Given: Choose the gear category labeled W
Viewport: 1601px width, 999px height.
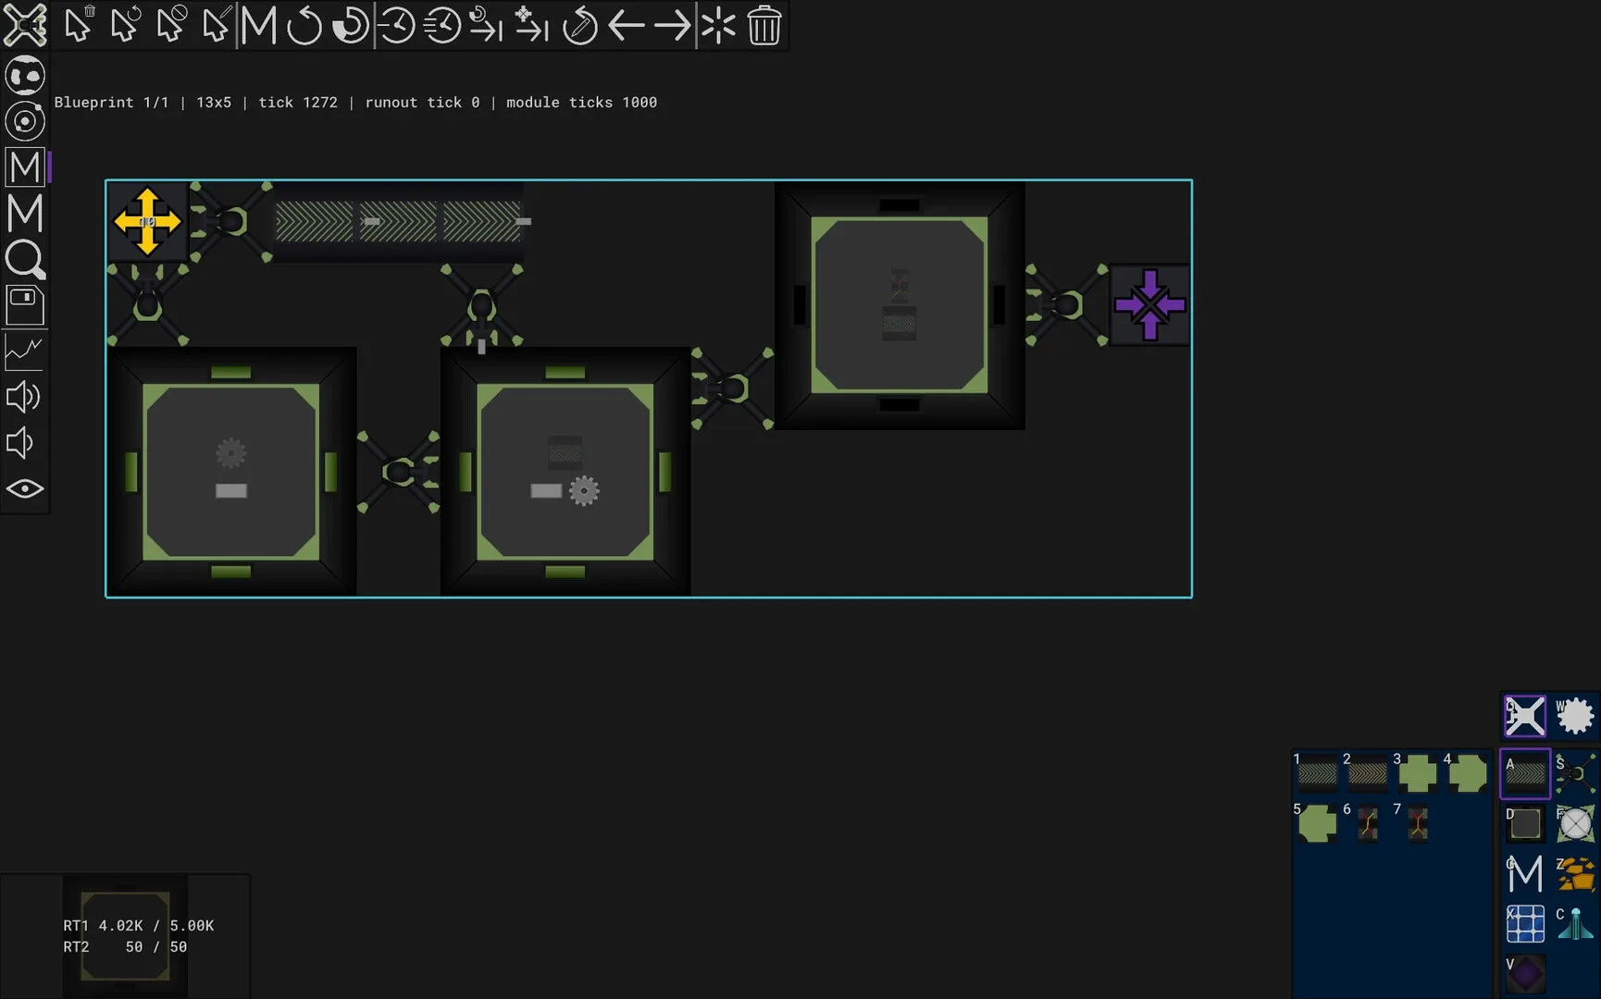Looking at the screenshot, I should pyautogui.click(x=1575, y=716).
